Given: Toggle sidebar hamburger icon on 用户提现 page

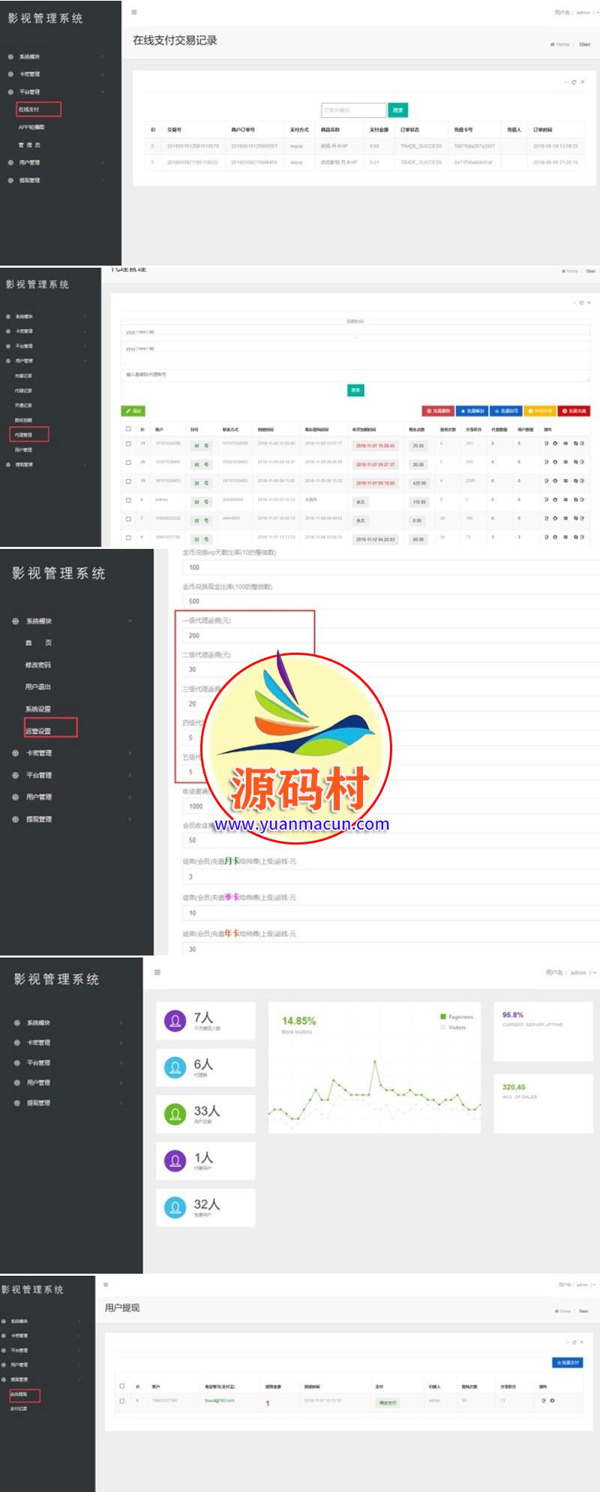Looking at the screenshot, I should (106, 1284).
